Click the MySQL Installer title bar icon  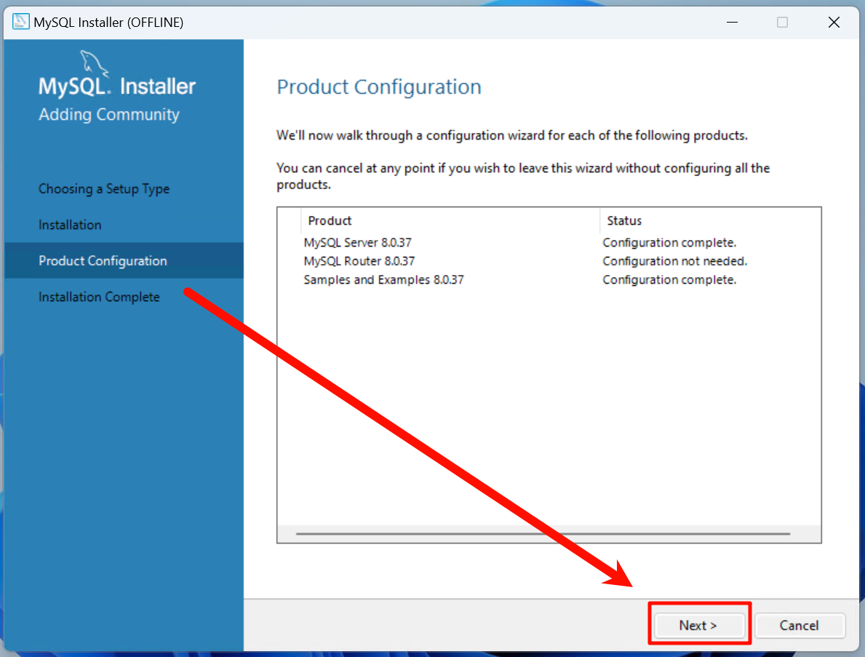[20, 22]
